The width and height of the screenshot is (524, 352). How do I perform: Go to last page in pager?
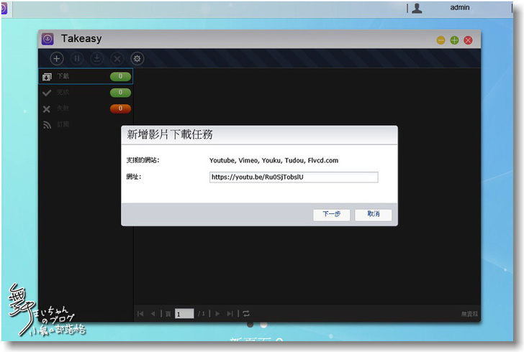[x=230, y=314]
